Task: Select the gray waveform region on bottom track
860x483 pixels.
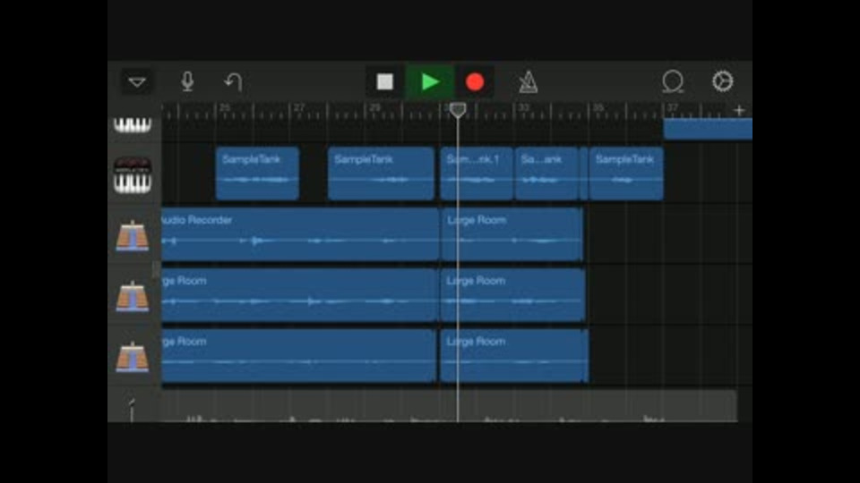Action: pyautogui.click(x=449, y=406)
